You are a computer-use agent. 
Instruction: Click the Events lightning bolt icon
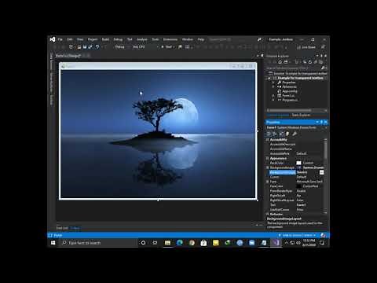pos(287,134)
